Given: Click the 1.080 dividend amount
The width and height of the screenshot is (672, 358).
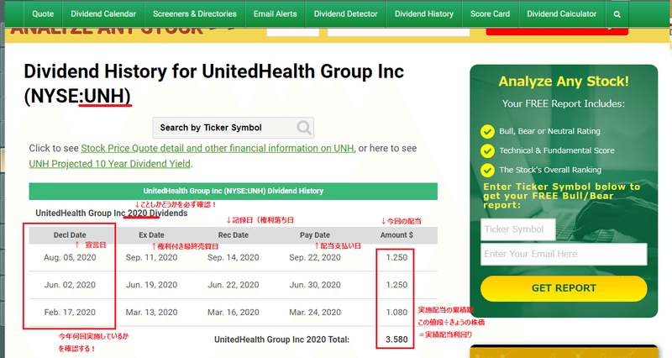Looking at the screenshot, I should pyautogui.click(x=396, y=312).
